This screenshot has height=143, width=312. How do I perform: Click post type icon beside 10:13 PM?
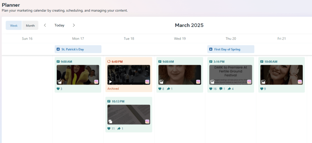109,101
